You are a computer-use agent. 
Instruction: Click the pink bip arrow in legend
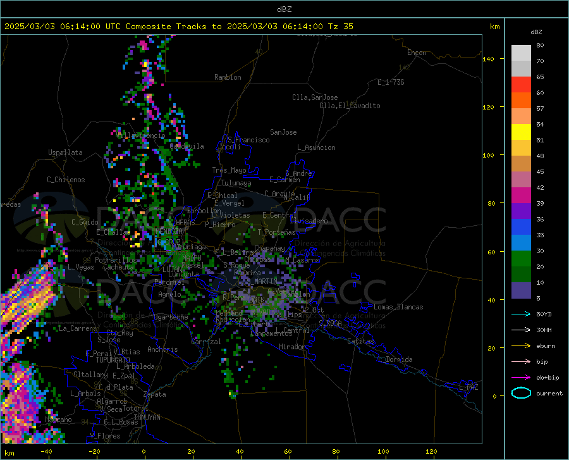[521, 361]
